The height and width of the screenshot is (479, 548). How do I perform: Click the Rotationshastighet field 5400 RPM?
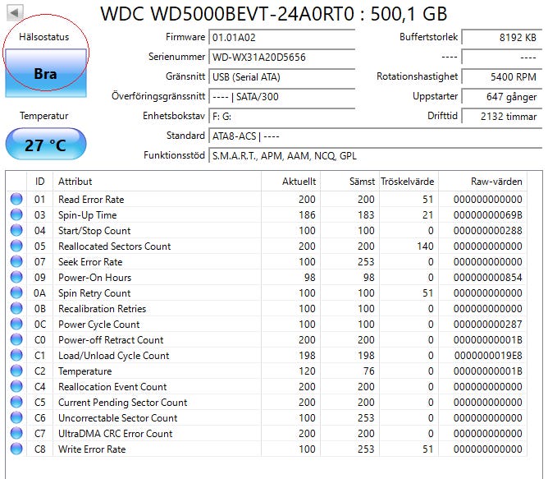(x=502, y=76)
